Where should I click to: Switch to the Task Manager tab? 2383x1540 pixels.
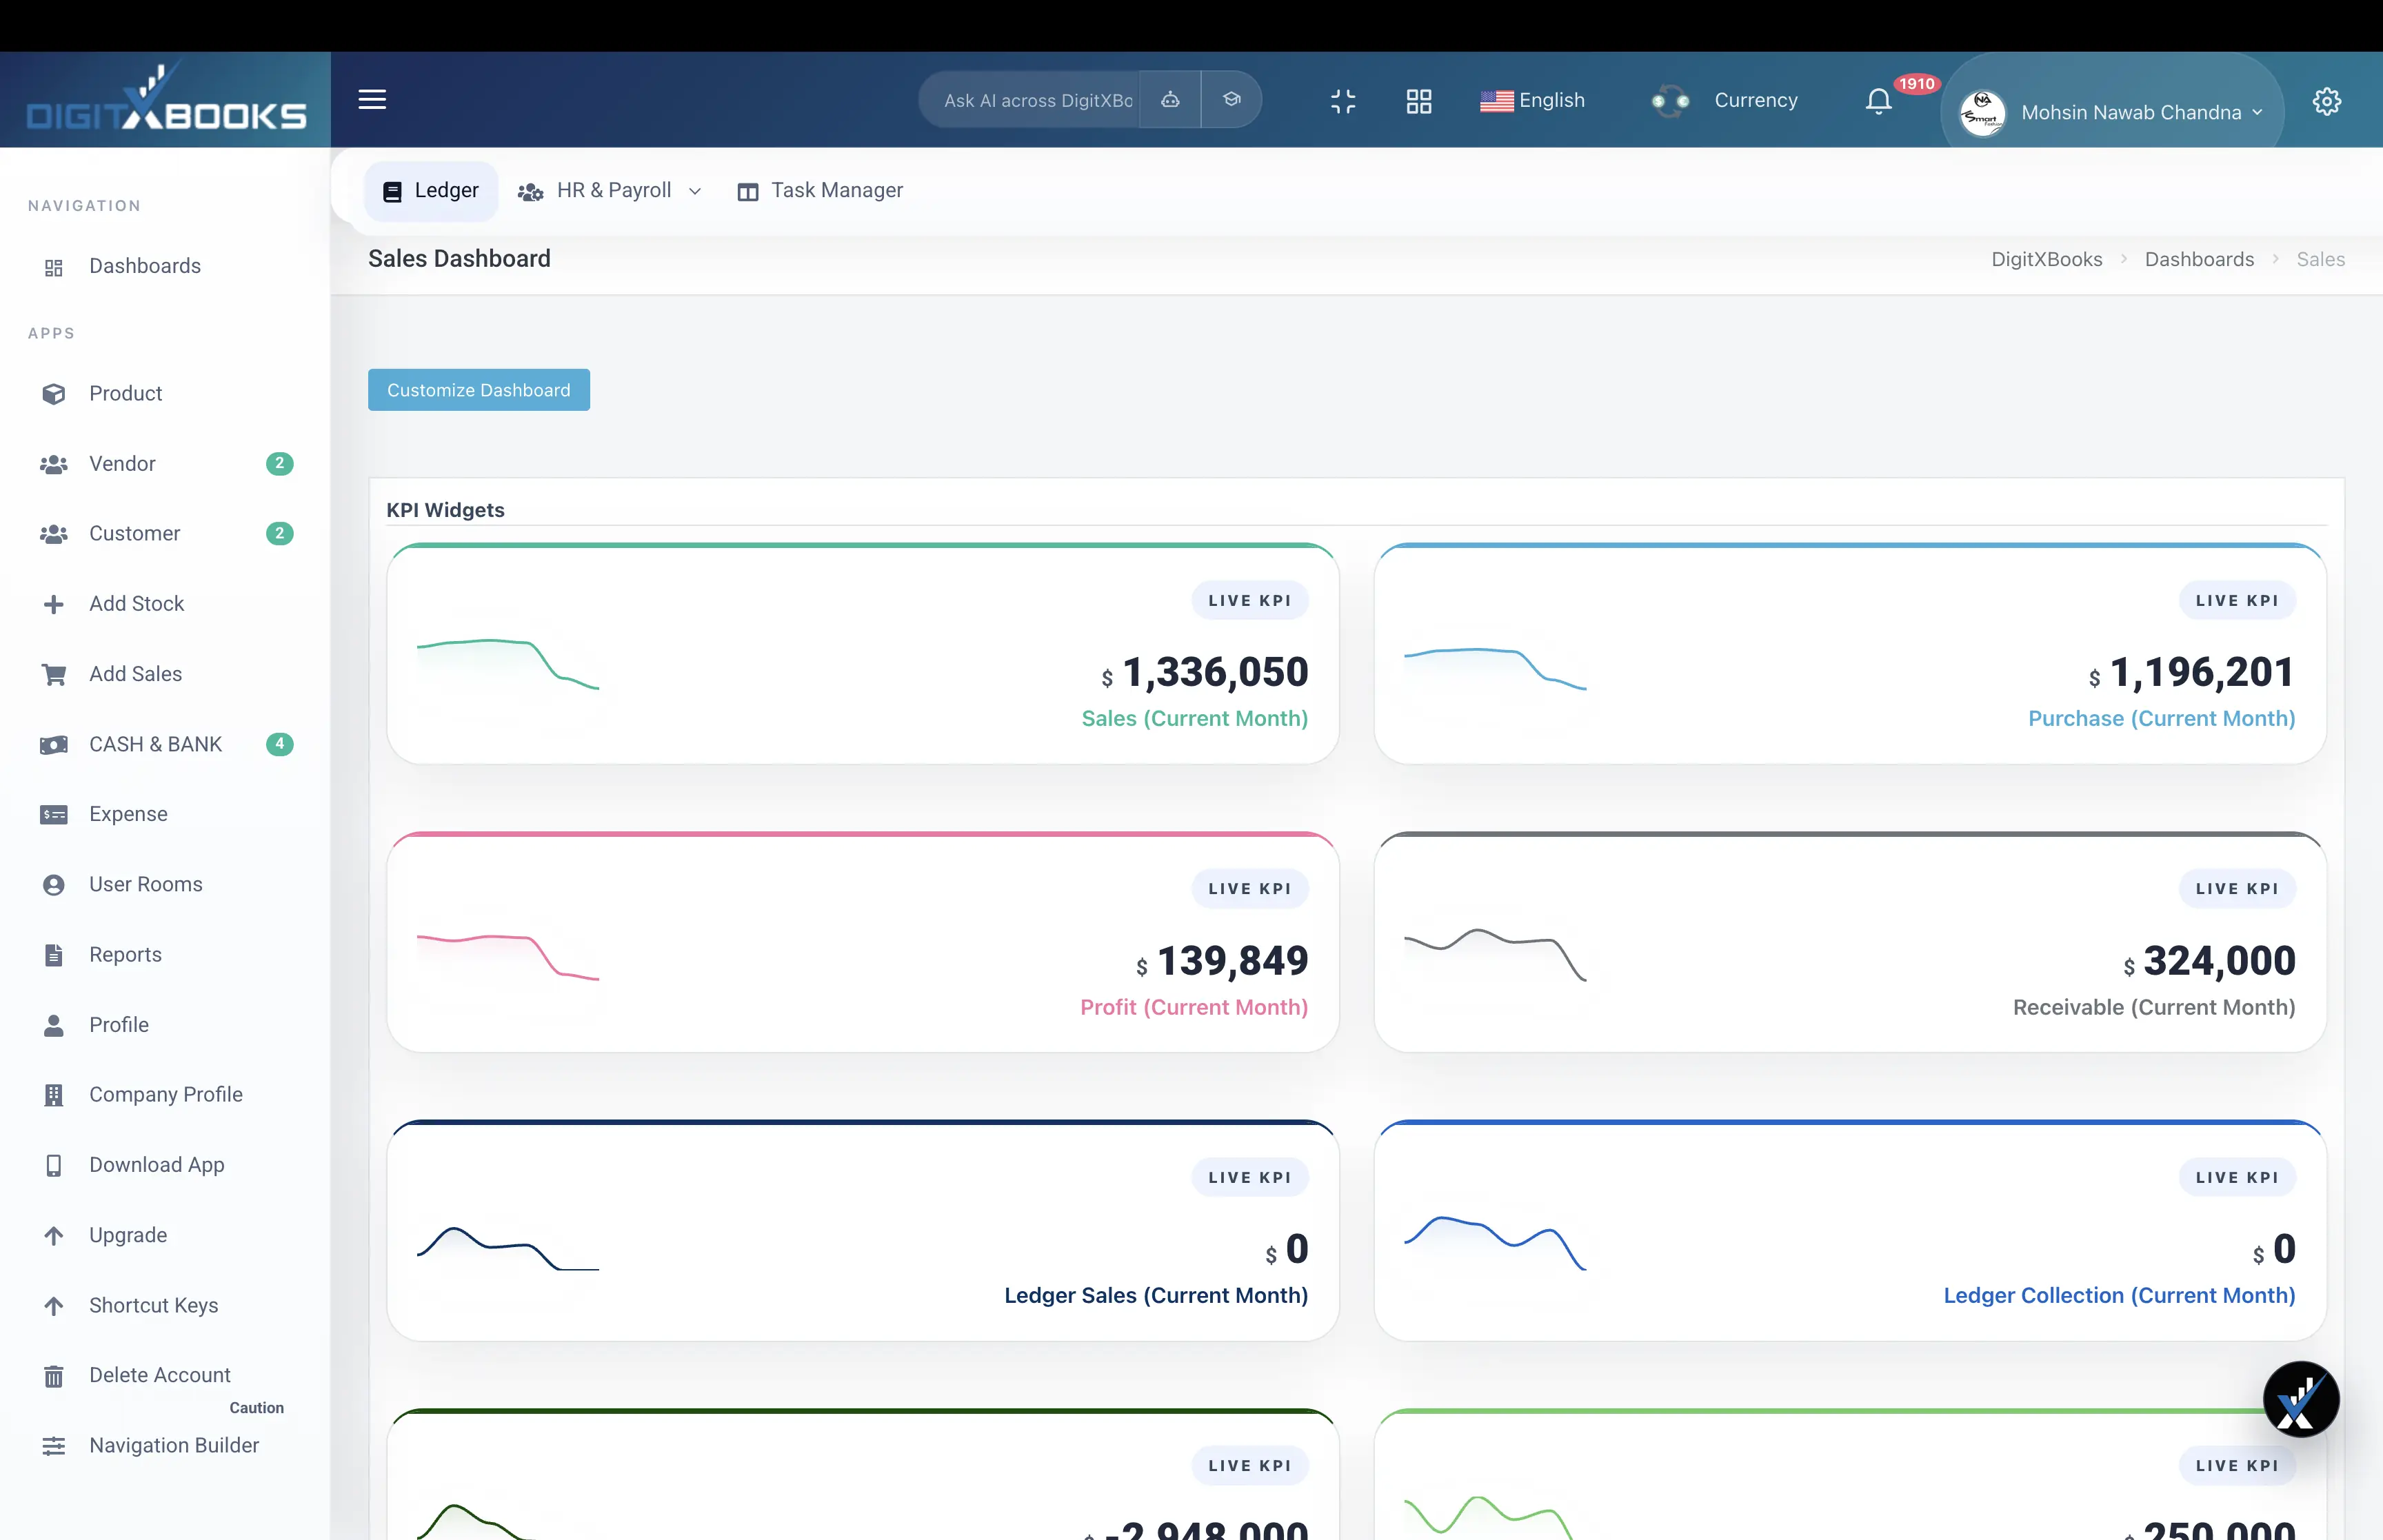[x=819, y=190]
